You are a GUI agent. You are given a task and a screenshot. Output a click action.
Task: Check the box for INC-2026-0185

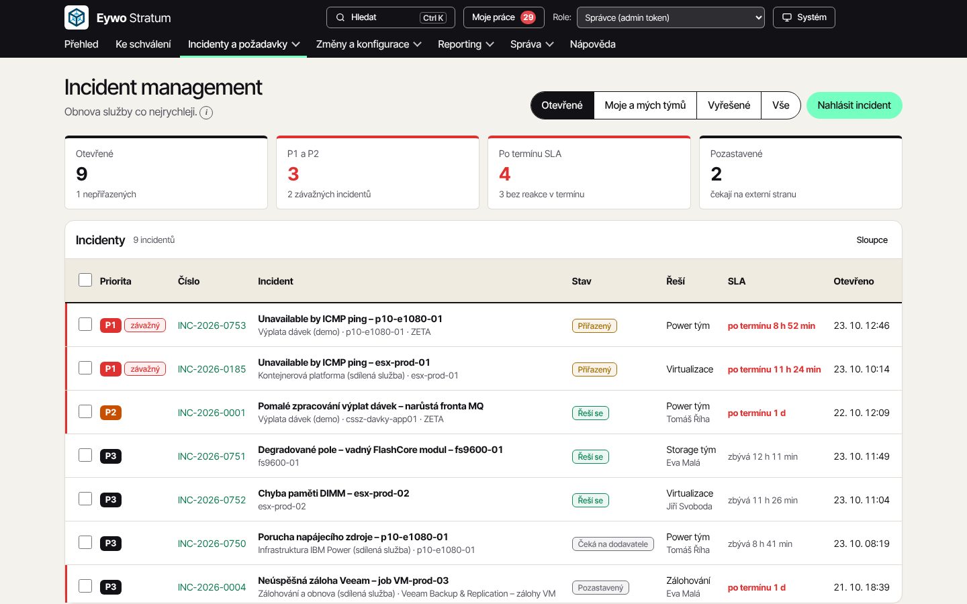(x=85, y=368)
